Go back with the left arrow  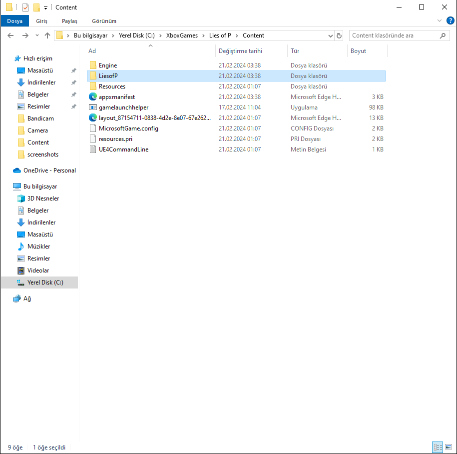10,35
